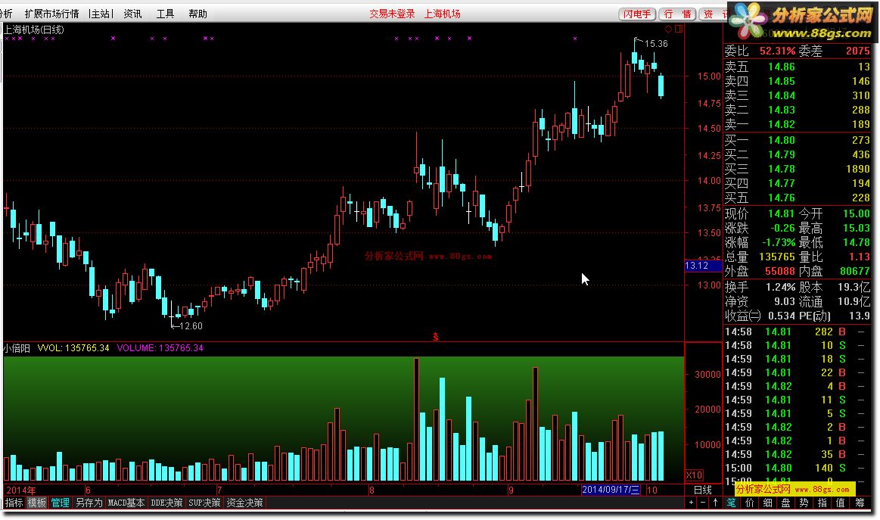Select the 卖四 14.85 row
Screen dimensions: 880x520
[797, 81]
